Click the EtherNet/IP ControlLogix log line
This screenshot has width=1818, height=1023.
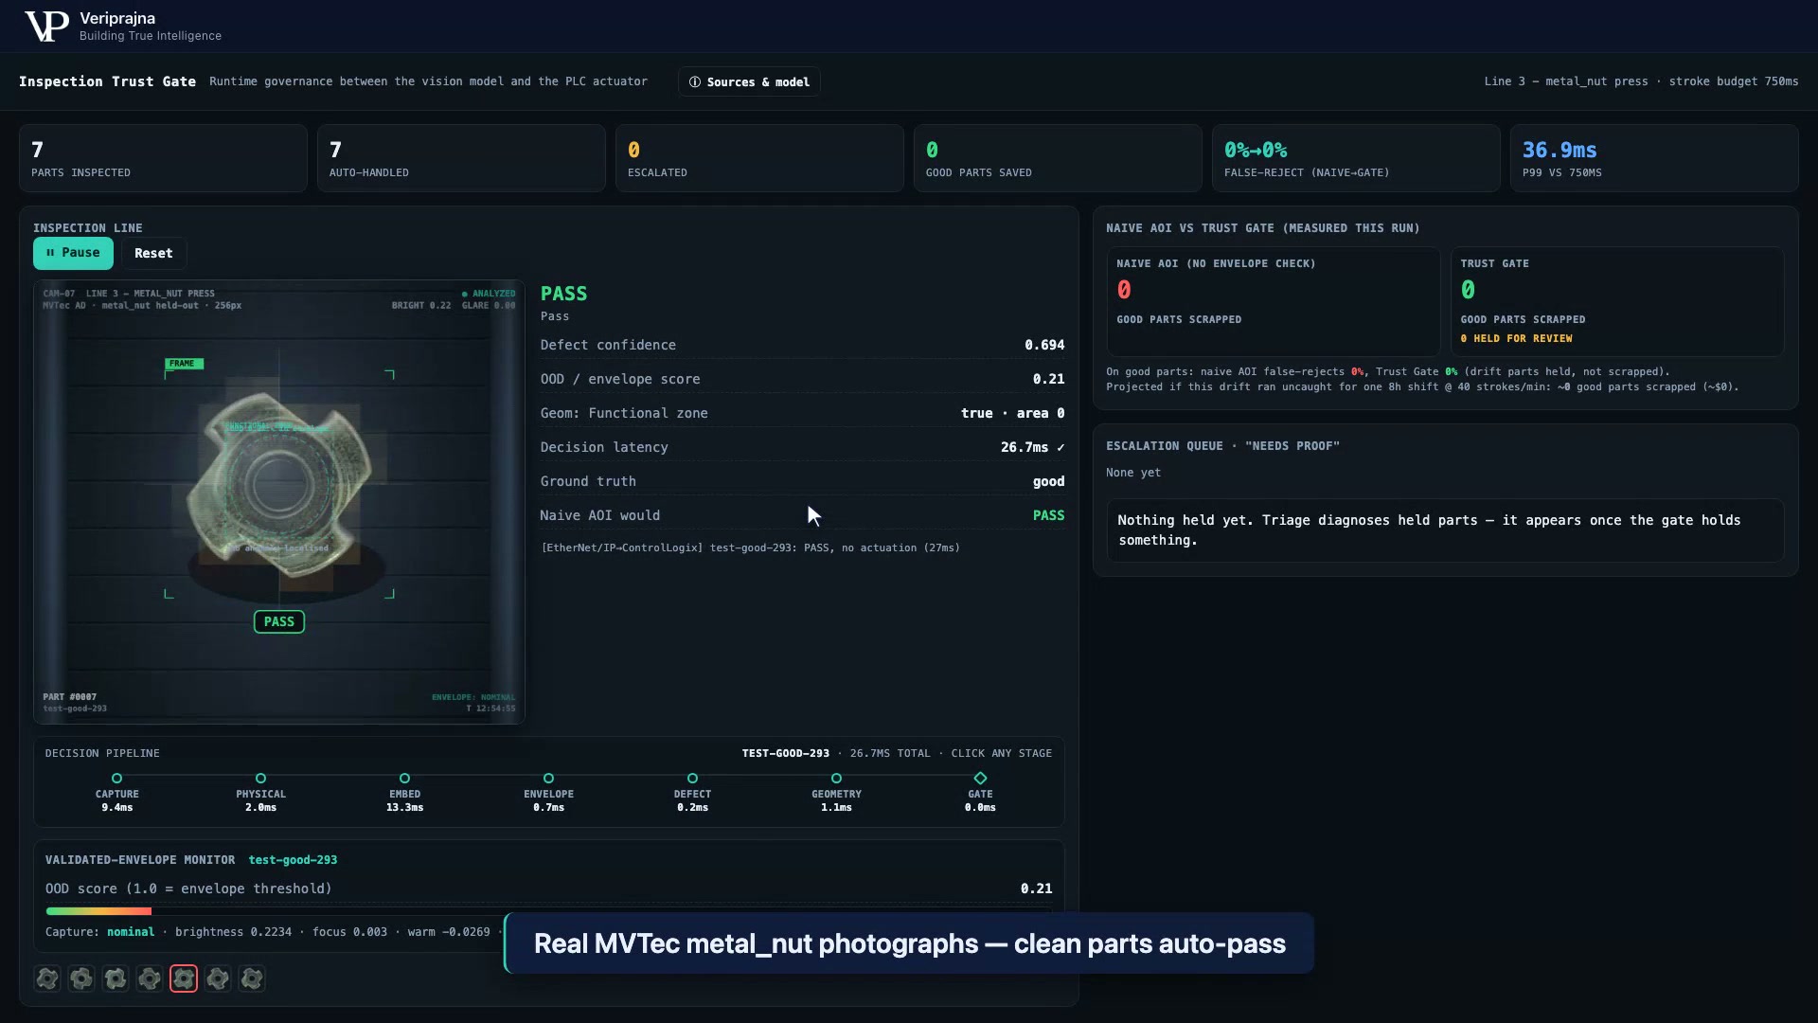(x=750, y=547)
